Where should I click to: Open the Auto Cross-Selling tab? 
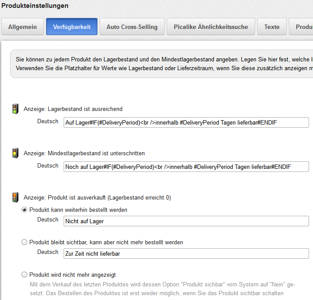pyautogui.click(x=132, y=27)
